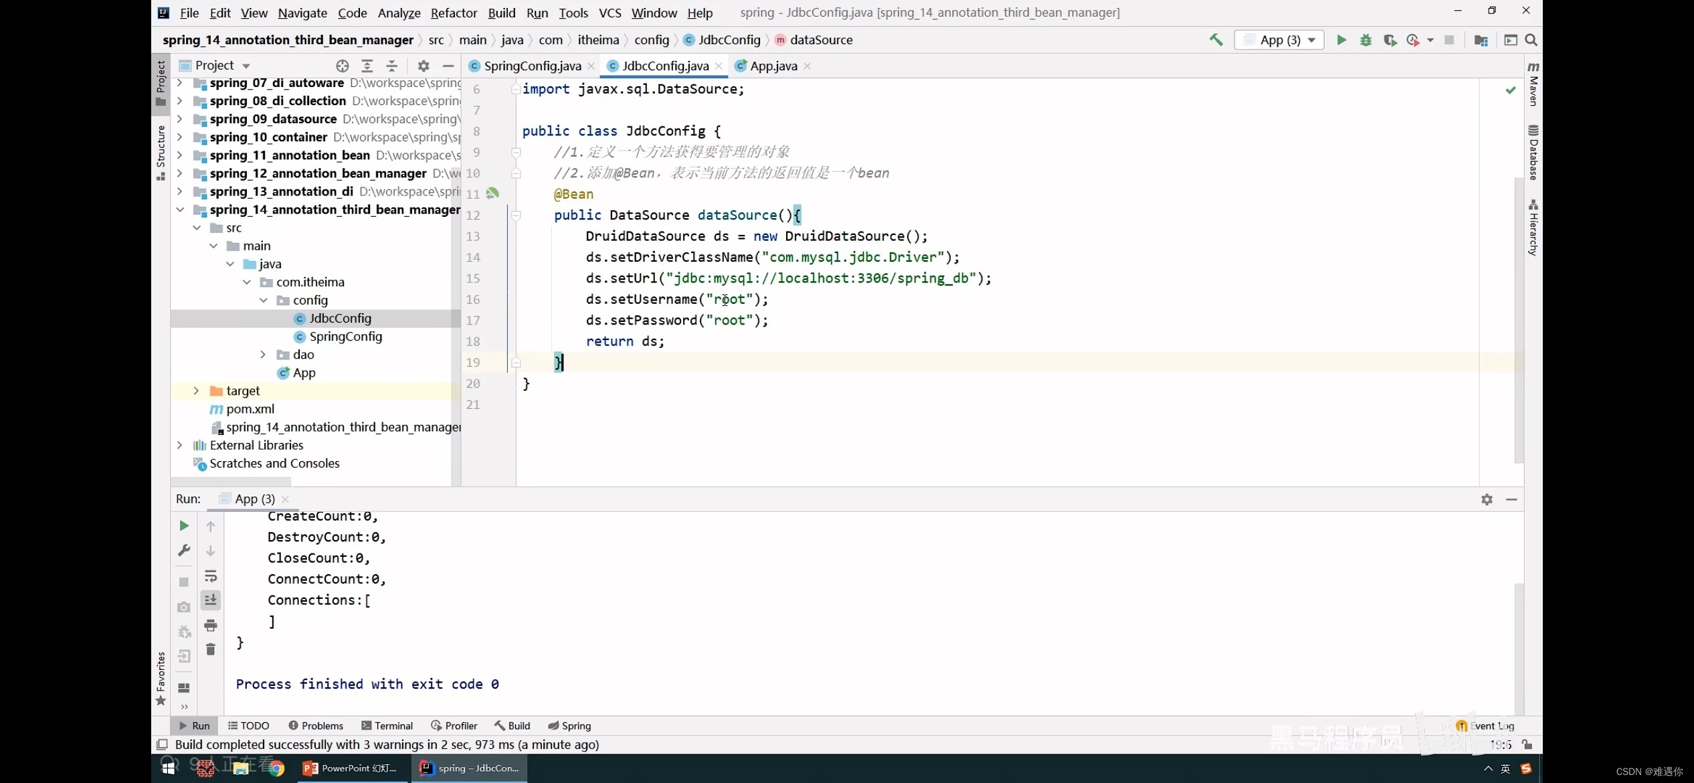Click the Run panel stop square

184,582
